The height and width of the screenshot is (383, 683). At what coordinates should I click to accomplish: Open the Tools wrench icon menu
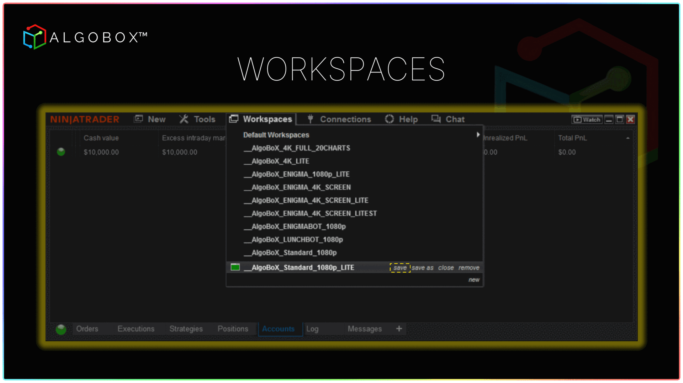184,119
